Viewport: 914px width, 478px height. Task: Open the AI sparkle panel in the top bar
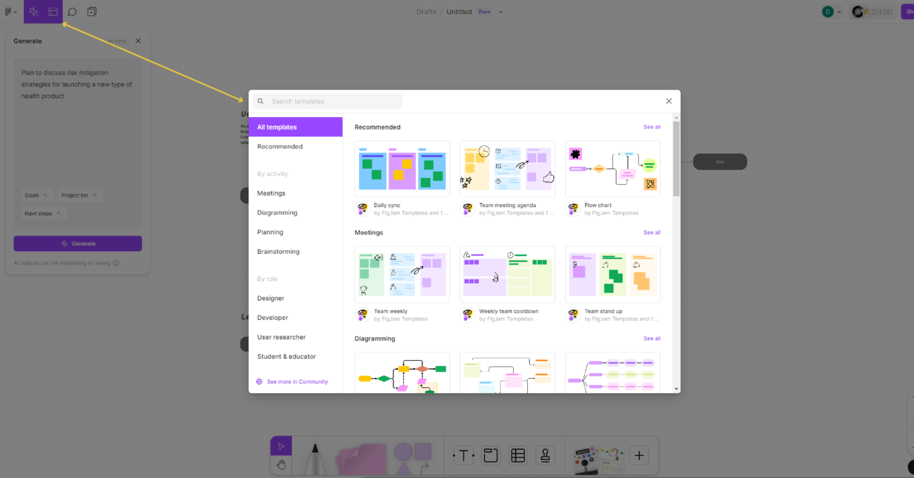tap(34, 11)
